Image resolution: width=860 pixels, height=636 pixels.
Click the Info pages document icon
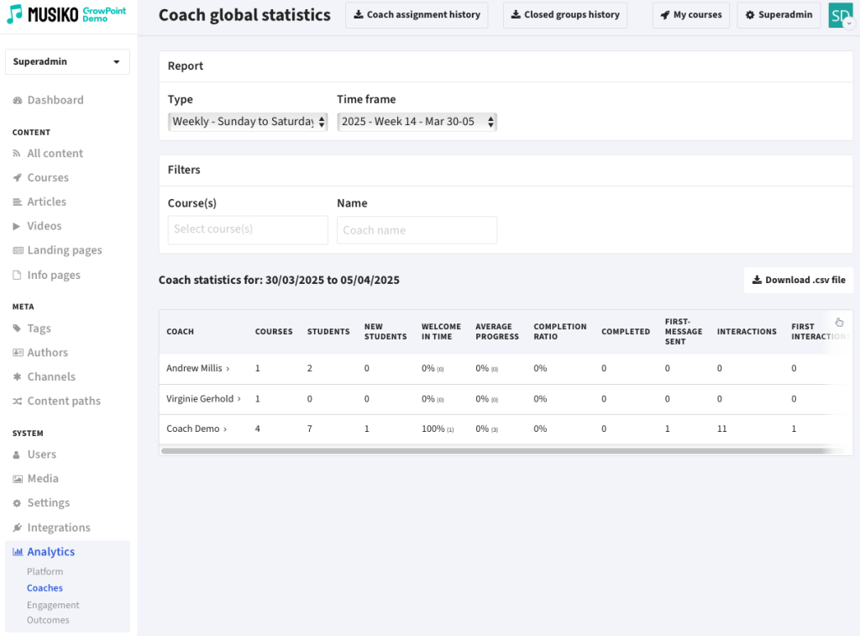click(17, 275)
